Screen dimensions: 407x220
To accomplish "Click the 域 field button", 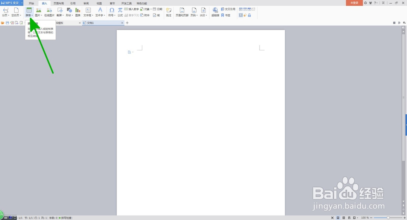I will pos(156,15).
